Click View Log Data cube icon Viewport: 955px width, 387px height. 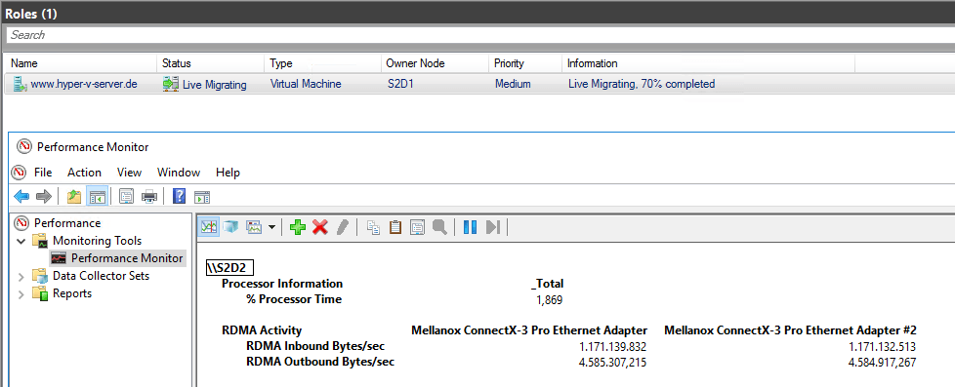click(230, 227)
